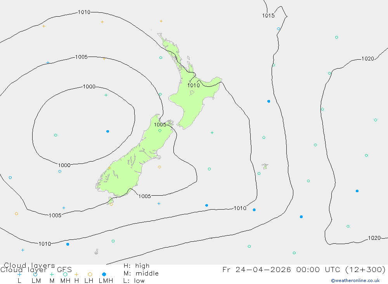The image size is (388, 284).
Task: Click the green plus M legend symbol
Action: (52, 274)
